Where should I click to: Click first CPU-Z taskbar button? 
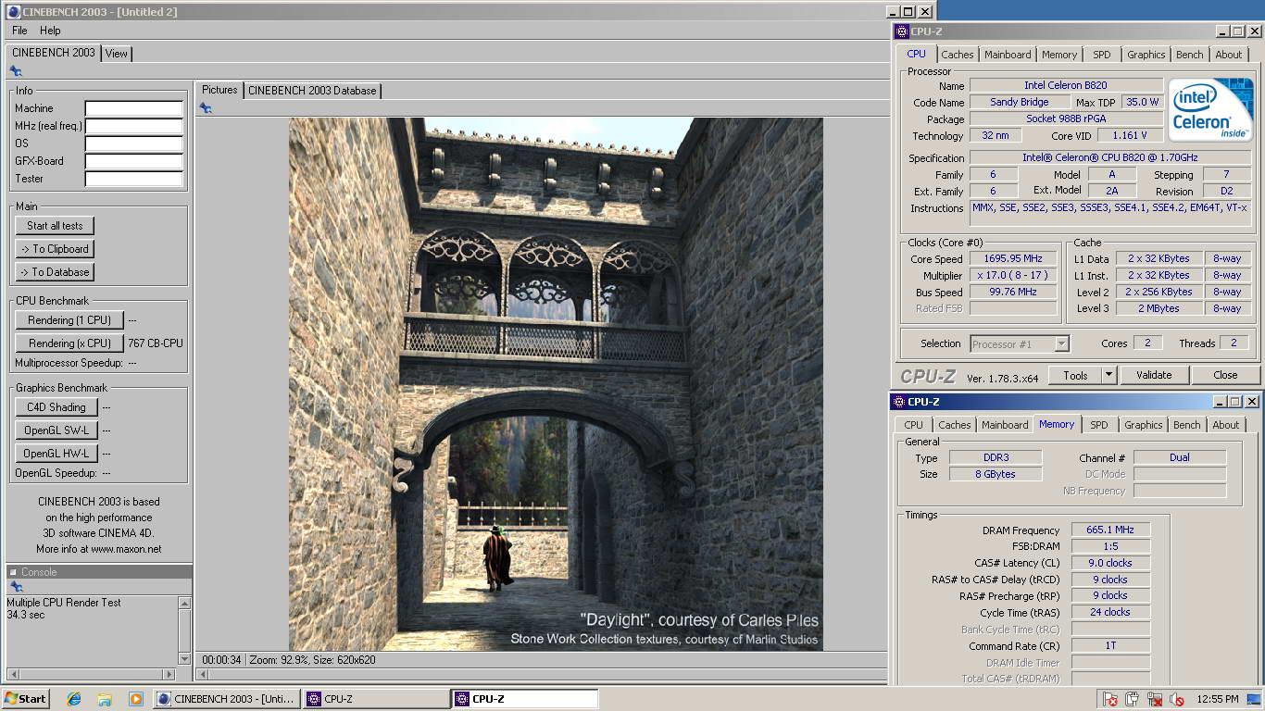point(376,699)
